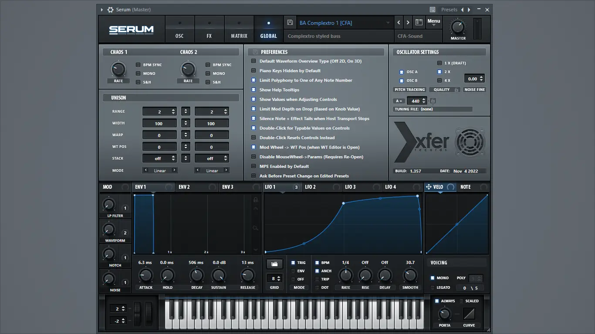
Task: Click the A = 440 tuning stepper arrows
Action: click(x=424, y=101)
